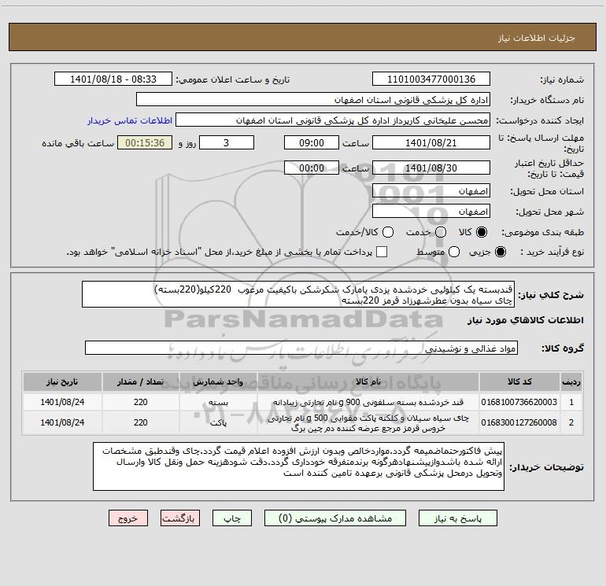Click the توضیحات خریدار text area

coord(298,466)
